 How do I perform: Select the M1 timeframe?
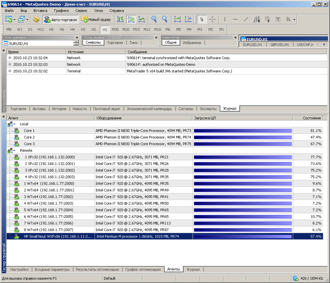coord(221,29)
